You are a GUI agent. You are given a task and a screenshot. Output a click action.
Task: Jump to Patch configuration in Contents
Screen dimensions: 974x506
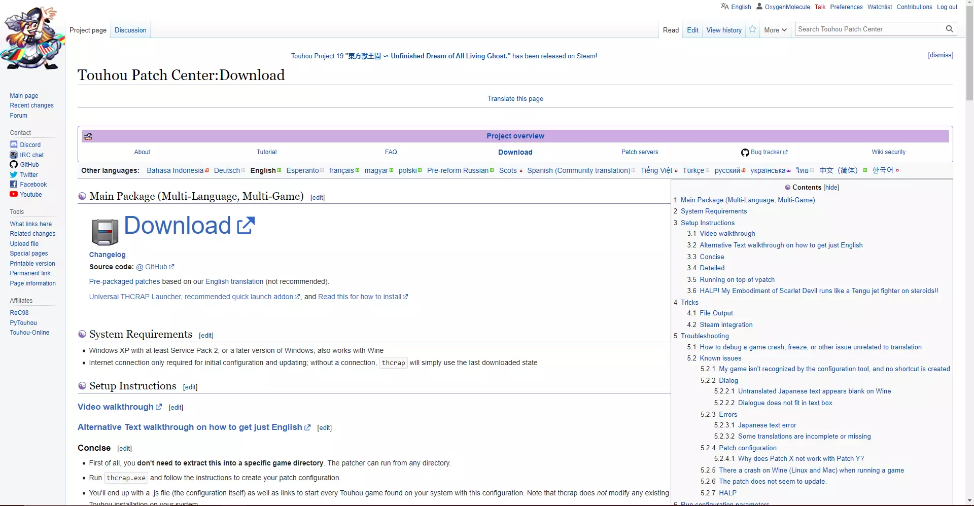tap(748, 448)
